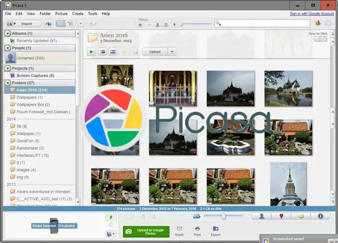Open the first Buddha statue thumbnail
338x243 pixels.
tap(115, 77)
